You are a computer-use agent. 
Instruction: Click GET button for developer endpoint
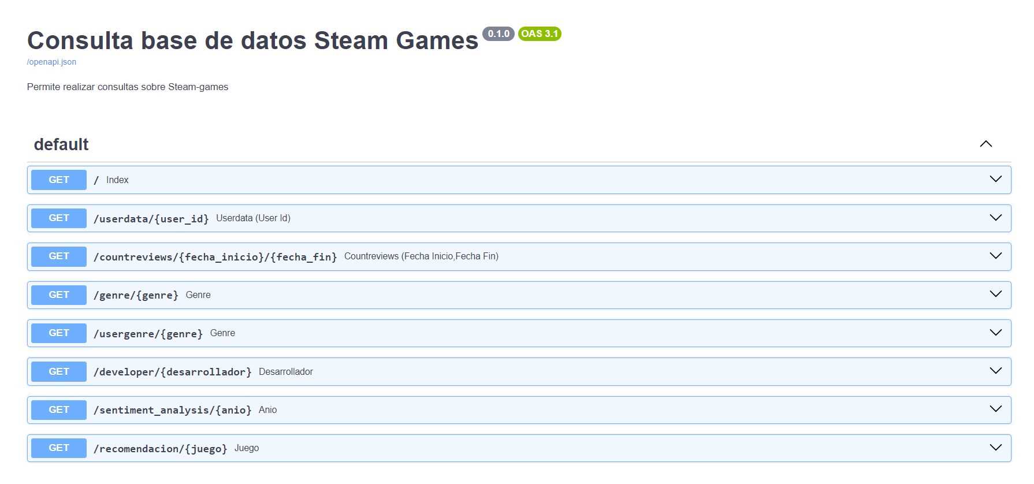coord(59,371)
